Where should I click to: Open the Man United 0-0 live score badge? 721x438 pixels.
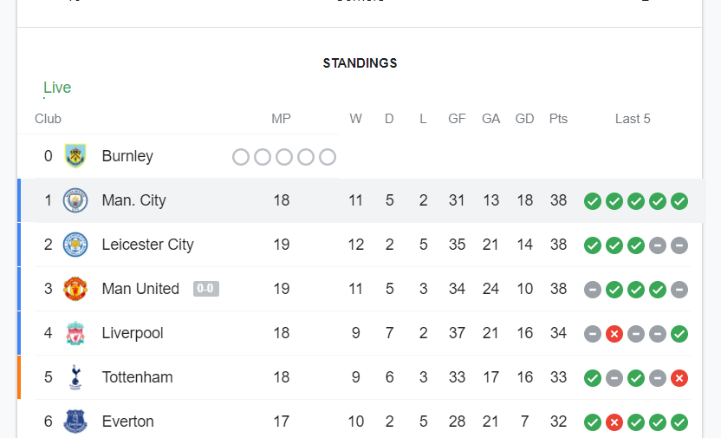(206, 289)
